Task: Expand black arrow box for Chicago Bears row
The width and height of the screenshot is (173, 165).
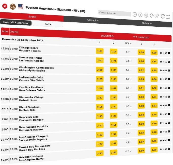Action: click(169, 53)
